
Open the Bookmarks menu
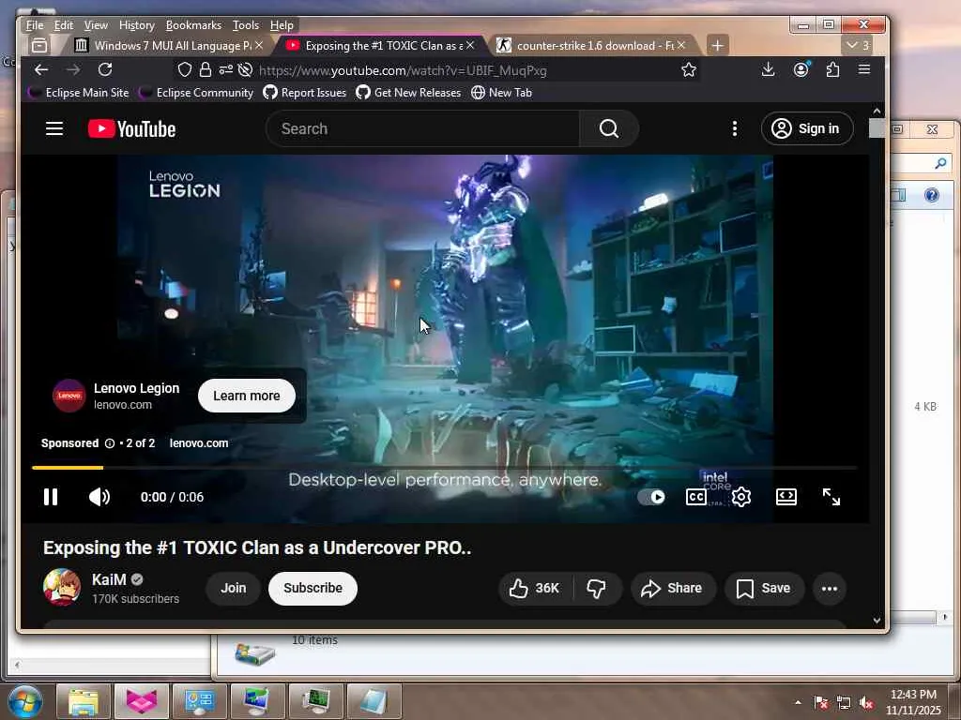pos(193,25)
